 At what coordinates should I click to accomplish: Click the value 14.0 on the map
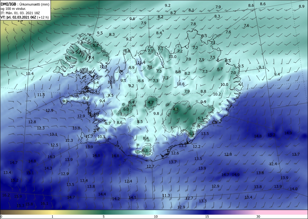[294, 189]
